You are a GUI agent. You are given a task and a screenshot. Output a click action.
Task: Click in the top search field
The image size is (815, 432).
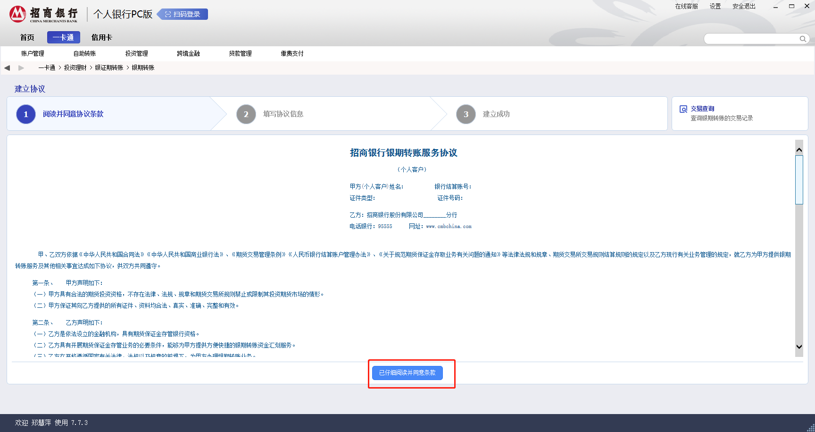(x=750, y=39)
